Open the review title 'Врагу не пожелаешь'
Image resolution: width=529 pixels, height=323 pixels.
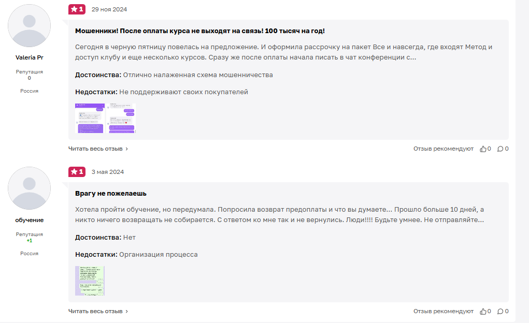click(x=111, y=194)
